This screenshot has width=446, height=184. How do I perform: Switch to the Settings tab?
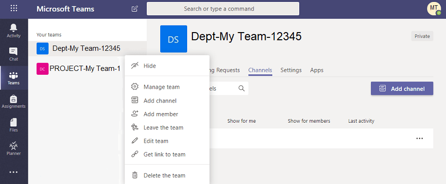(291, 70)
